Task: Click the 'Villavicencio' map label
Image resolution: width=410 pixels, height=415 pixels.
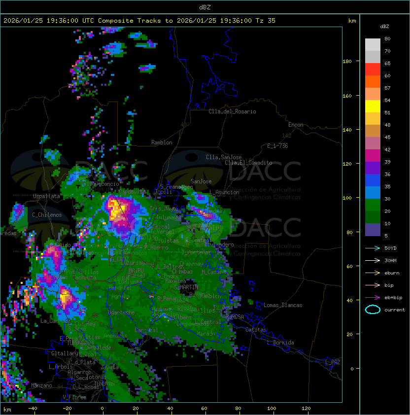Action: point(100,184)
